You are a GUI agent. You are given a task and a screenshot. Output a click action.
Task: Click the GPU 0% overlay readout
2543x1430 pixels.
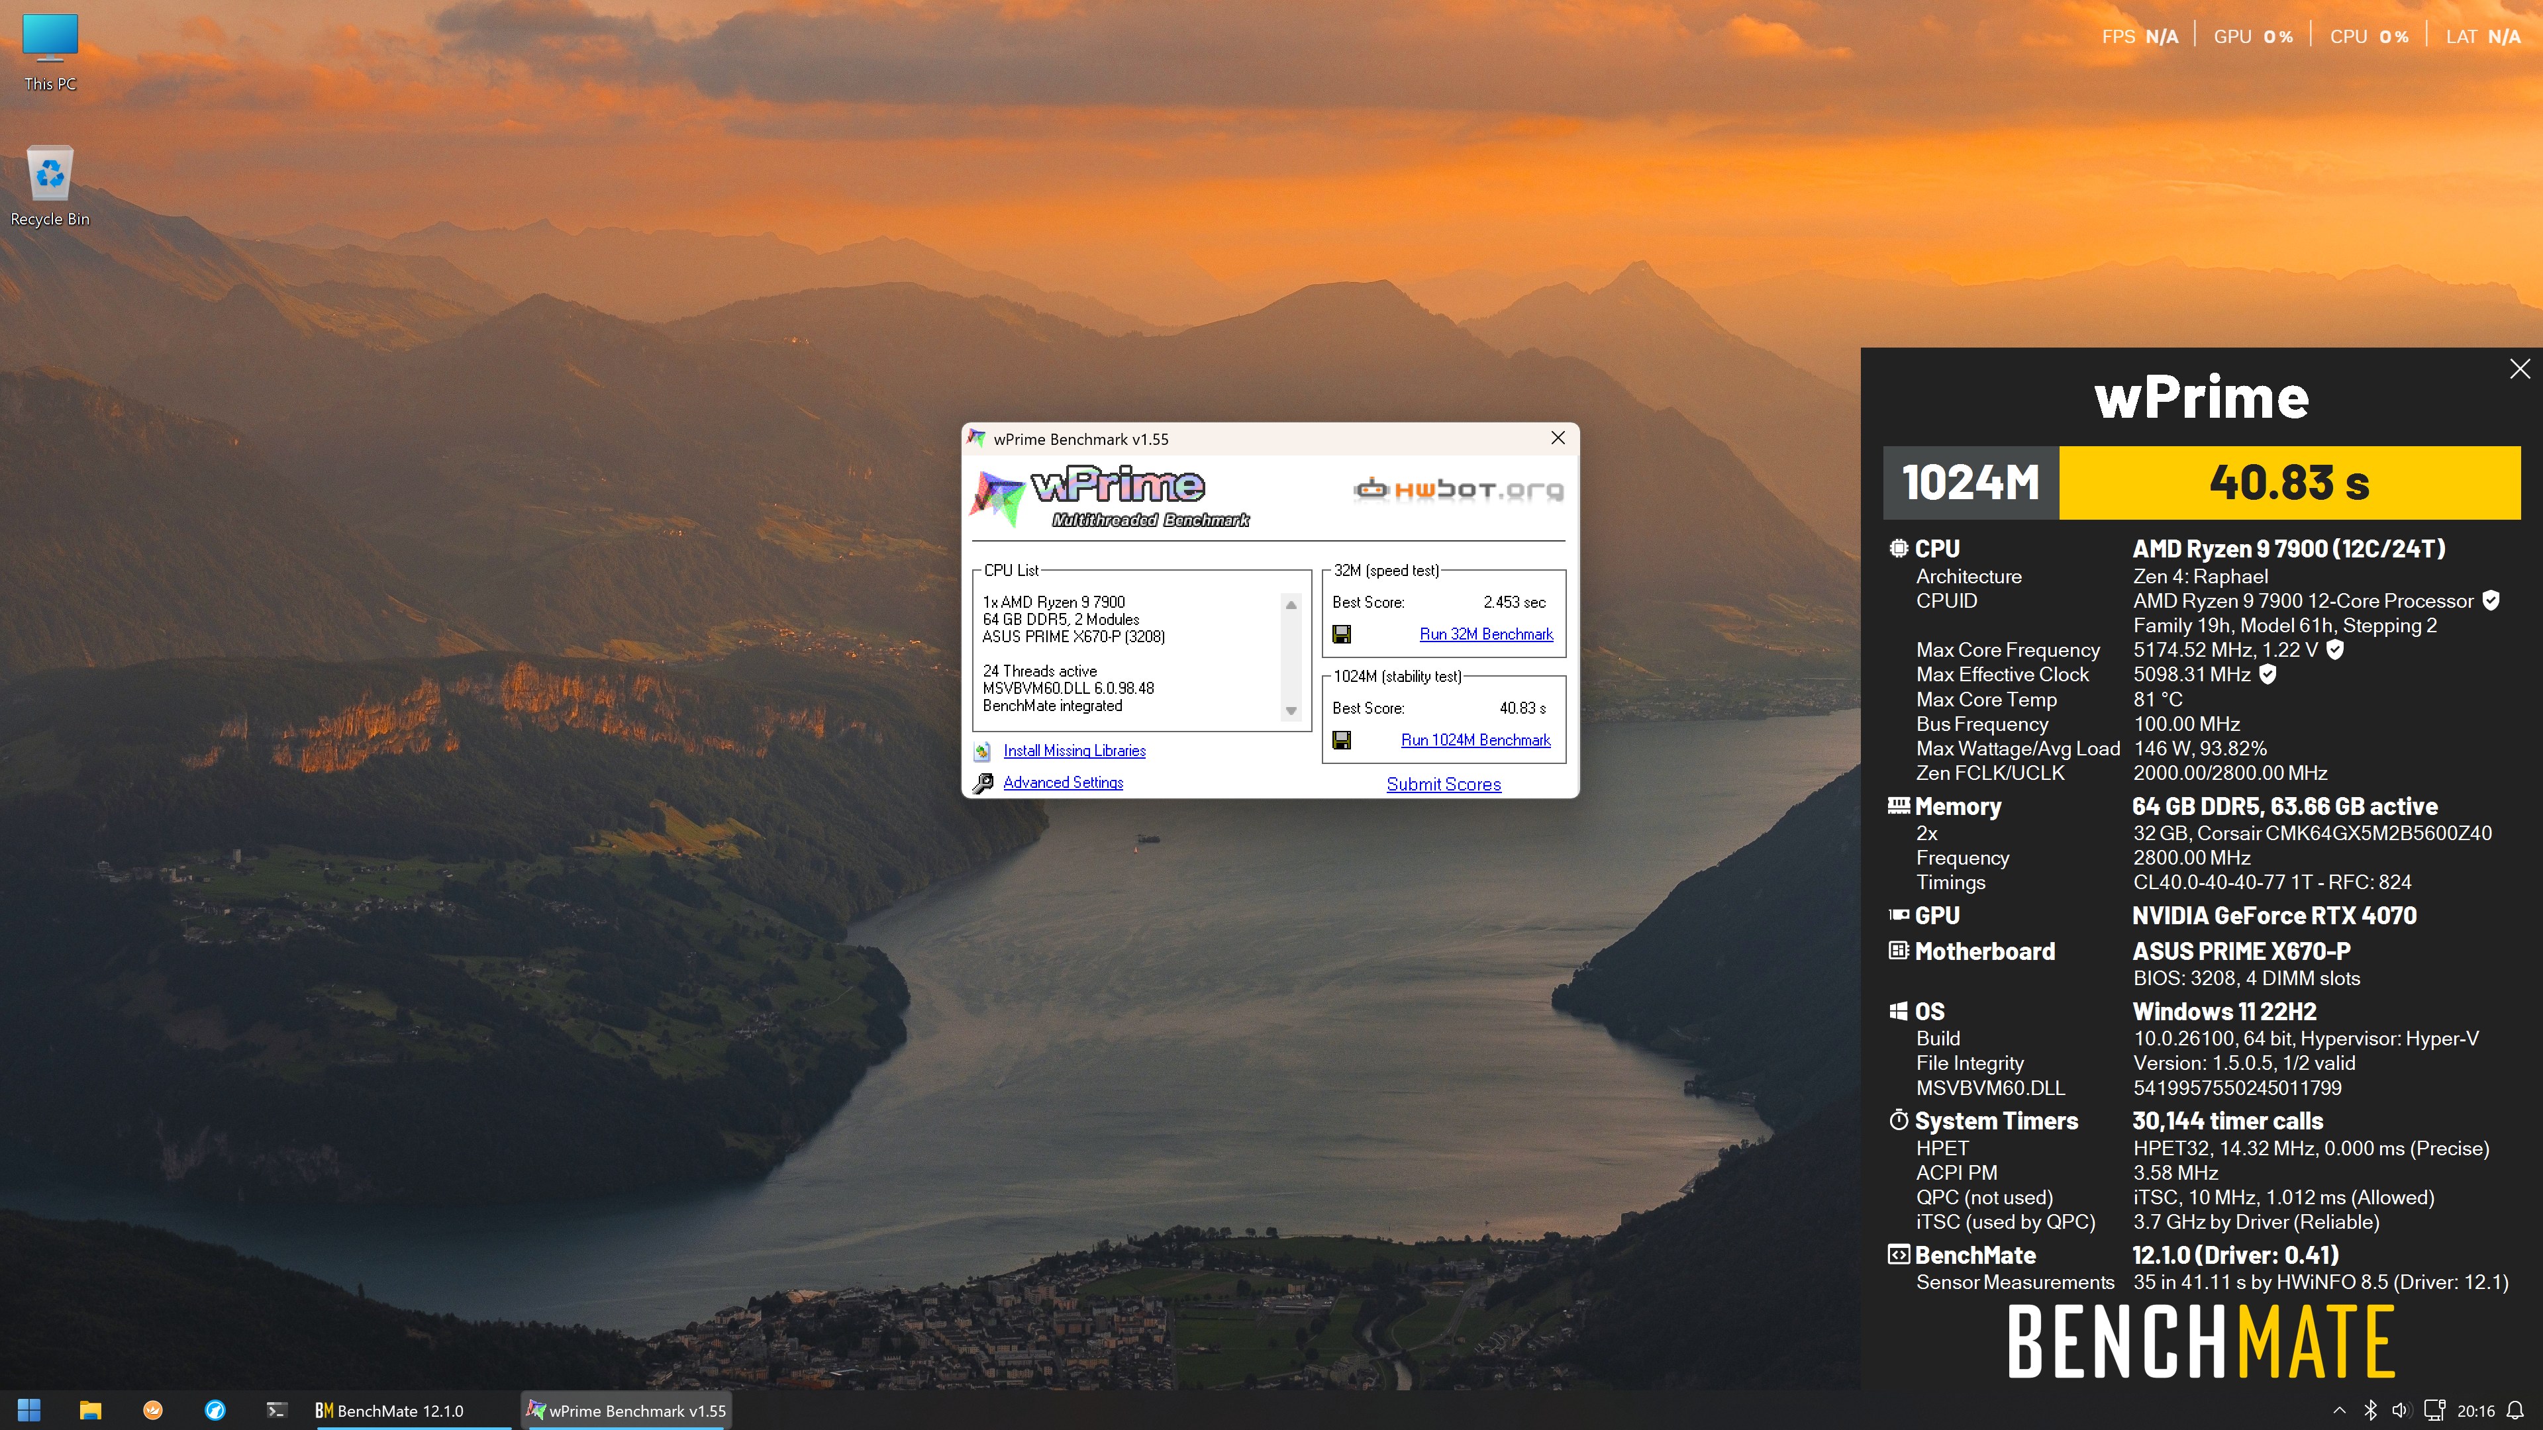pos(2253,36)
